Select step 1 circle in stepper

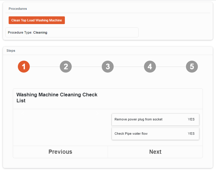point(24,67)
